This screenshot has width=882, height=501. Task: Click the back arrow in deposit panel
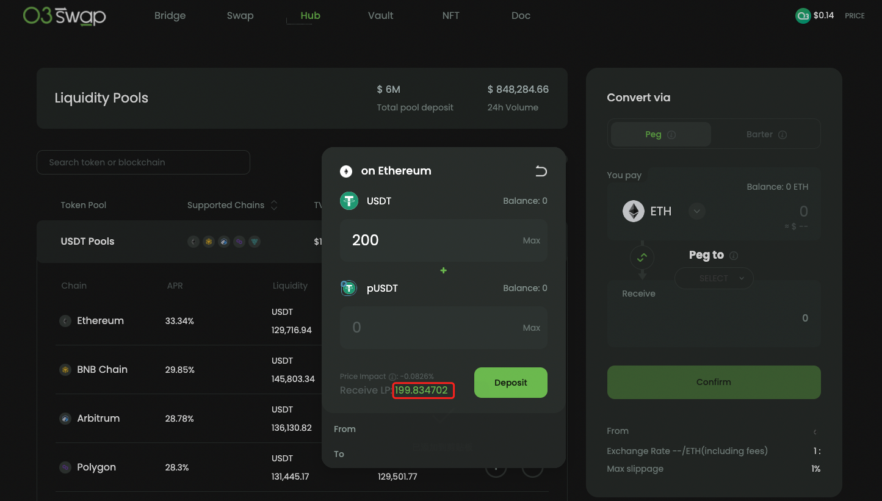coord(541,171)
